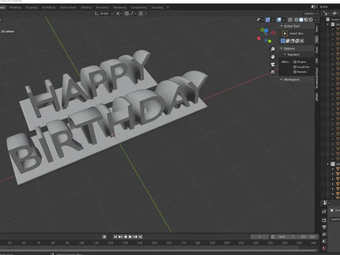Image resolution: width=340 pixels, height=255 pixels.
Task: Click the pan hand viewport icon
Action: [273, 57]
